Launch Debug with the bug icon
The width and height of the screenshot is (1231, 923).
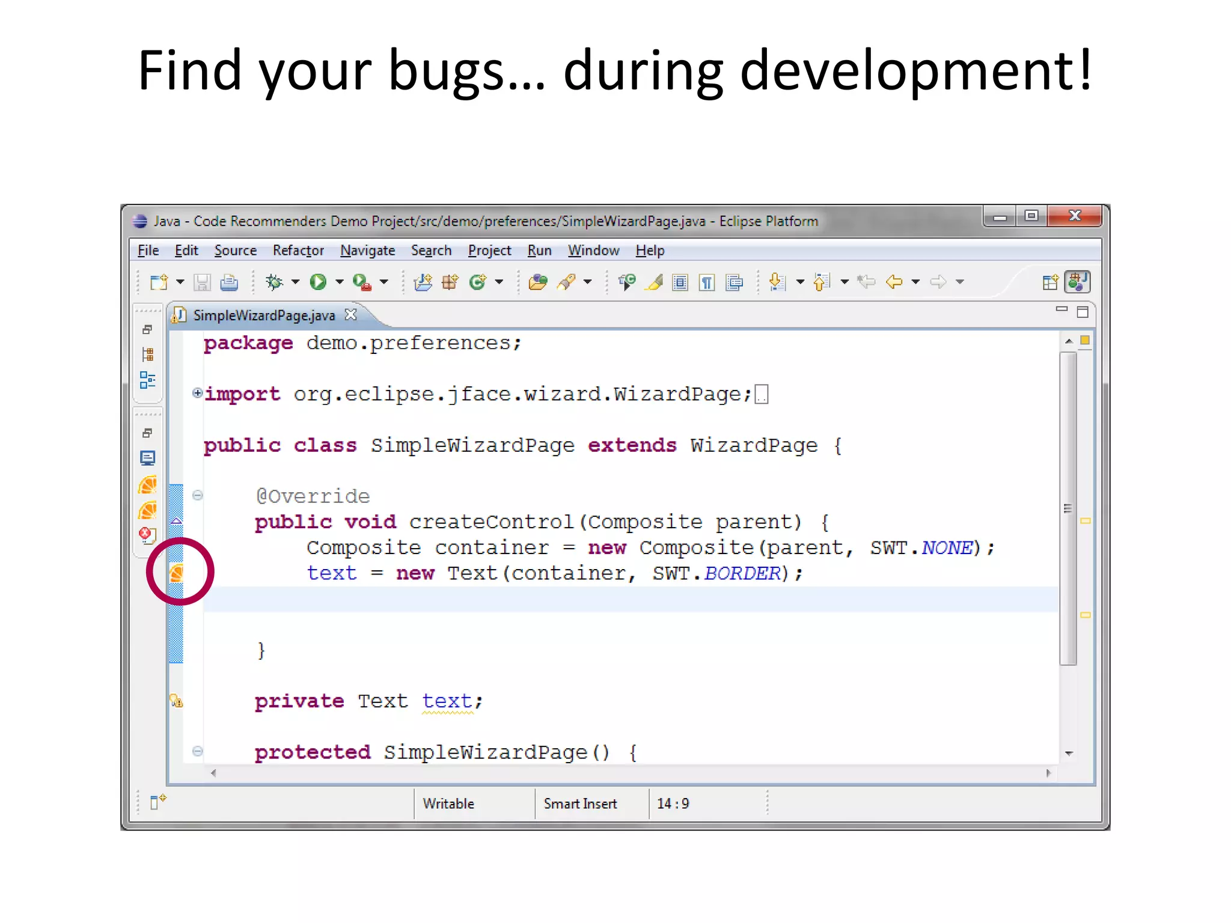click(x=274, y=282)
